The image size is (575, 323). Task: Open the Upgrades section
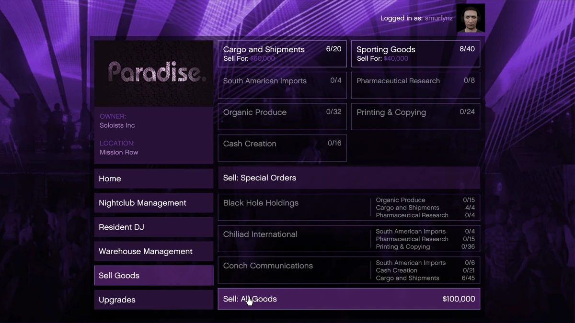(x=153, y=300)
